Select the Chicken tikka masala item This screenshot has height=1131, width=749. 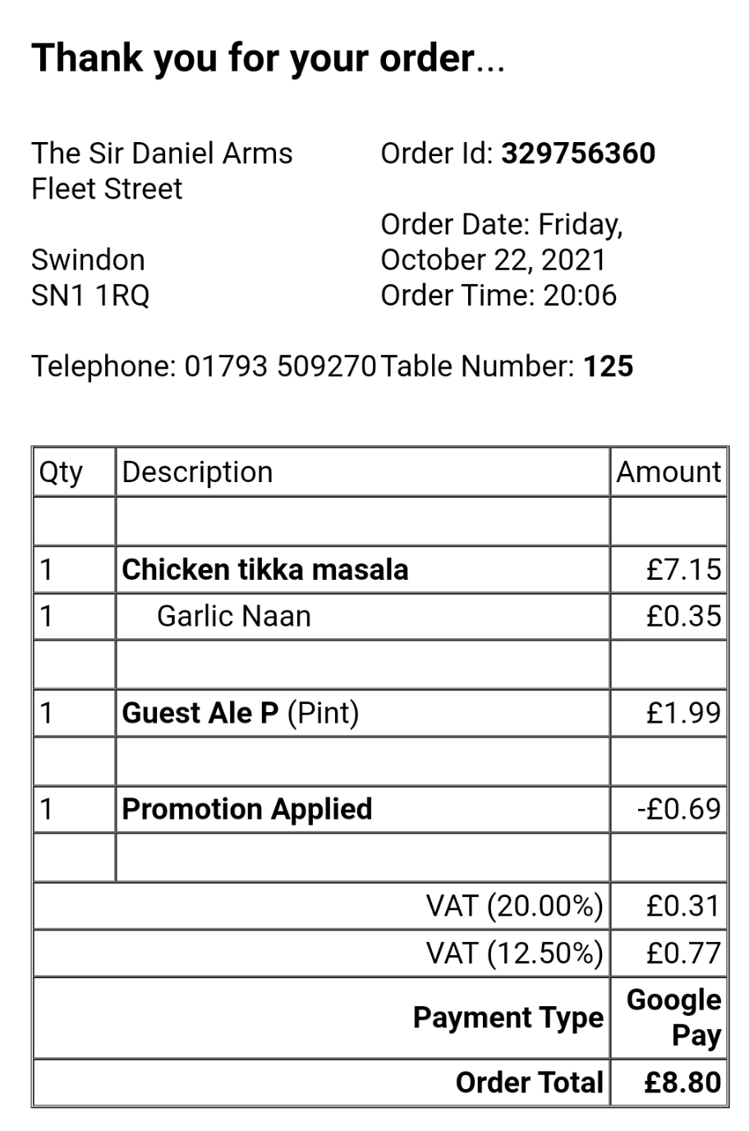tap(264, 569)
